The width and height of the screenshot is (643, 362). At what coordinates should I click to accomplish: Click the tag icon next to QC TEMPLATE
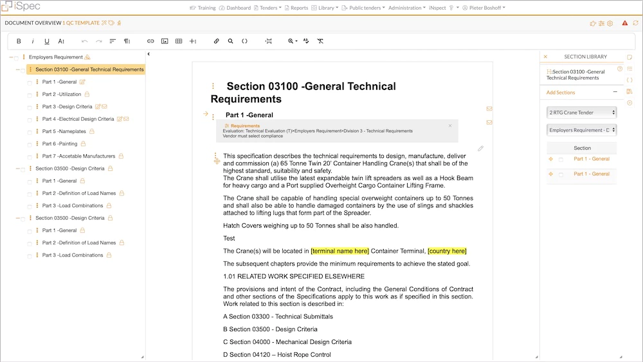point(111,23)
